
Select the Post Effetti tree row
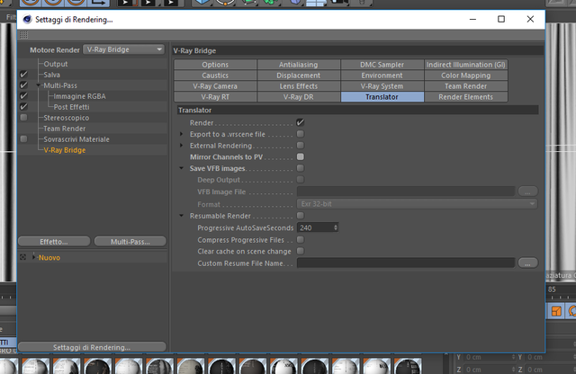coord(72,107)
